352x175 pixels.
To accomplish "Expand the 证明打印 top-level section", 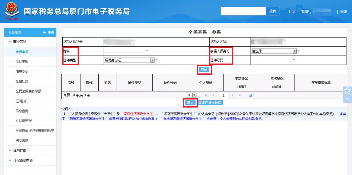I will pyautogui.click(x=20, y=150).
